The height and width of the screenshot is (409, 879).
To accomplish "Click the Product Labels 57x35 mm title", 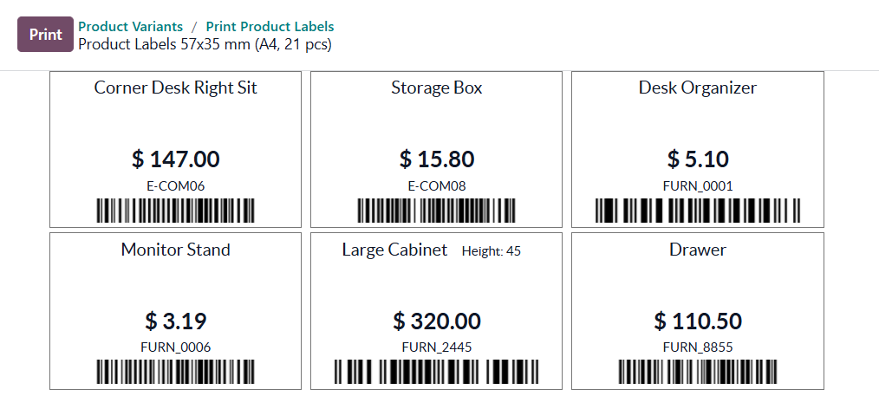I will point(205,43).
